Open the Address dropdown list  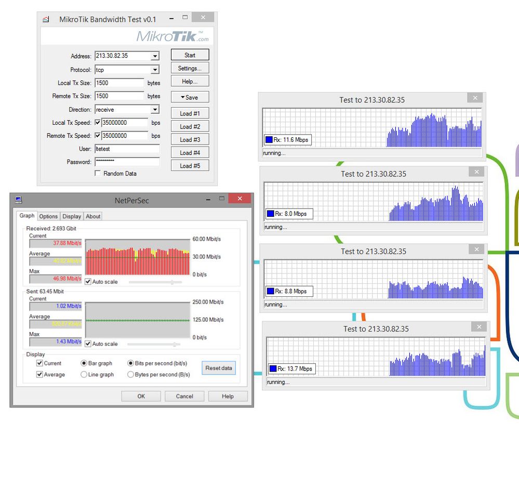(155, 56)
